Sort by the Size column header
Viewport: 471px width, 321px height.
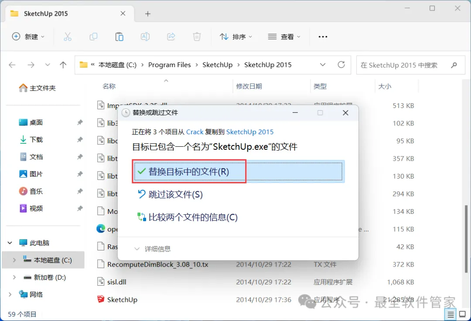(385, 86)
